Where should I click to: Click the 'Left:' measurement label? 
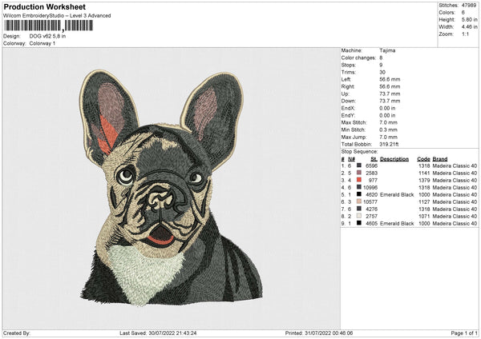346,79
